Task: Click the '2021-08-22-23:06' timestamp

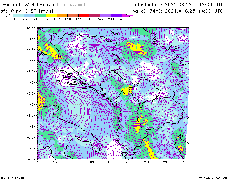Action: tap(213, 178)
